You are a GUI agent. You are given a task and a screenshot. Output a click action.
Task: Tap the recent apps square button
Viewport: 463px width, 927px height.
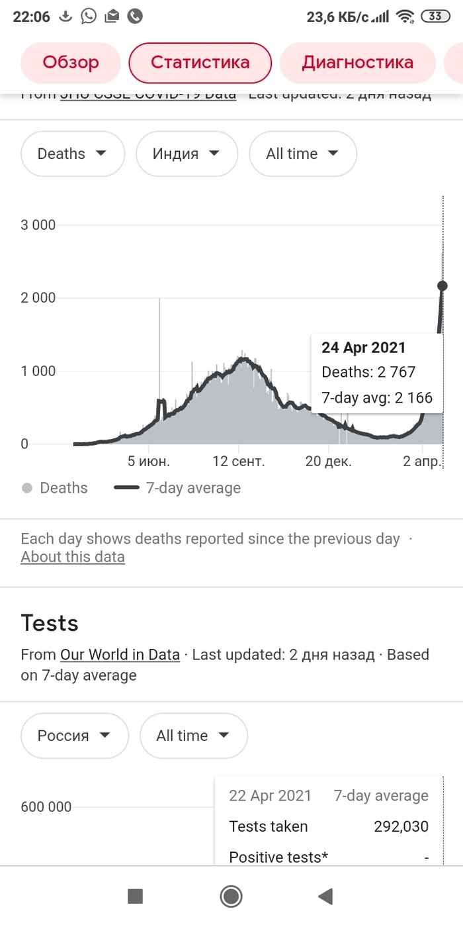(135, 897)
